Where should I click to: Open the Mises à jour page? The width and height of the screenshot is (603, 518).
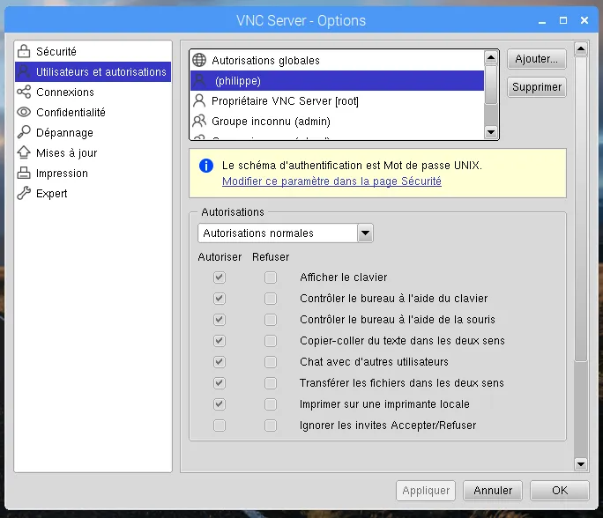pyautogui.click(x=93, y=153)
